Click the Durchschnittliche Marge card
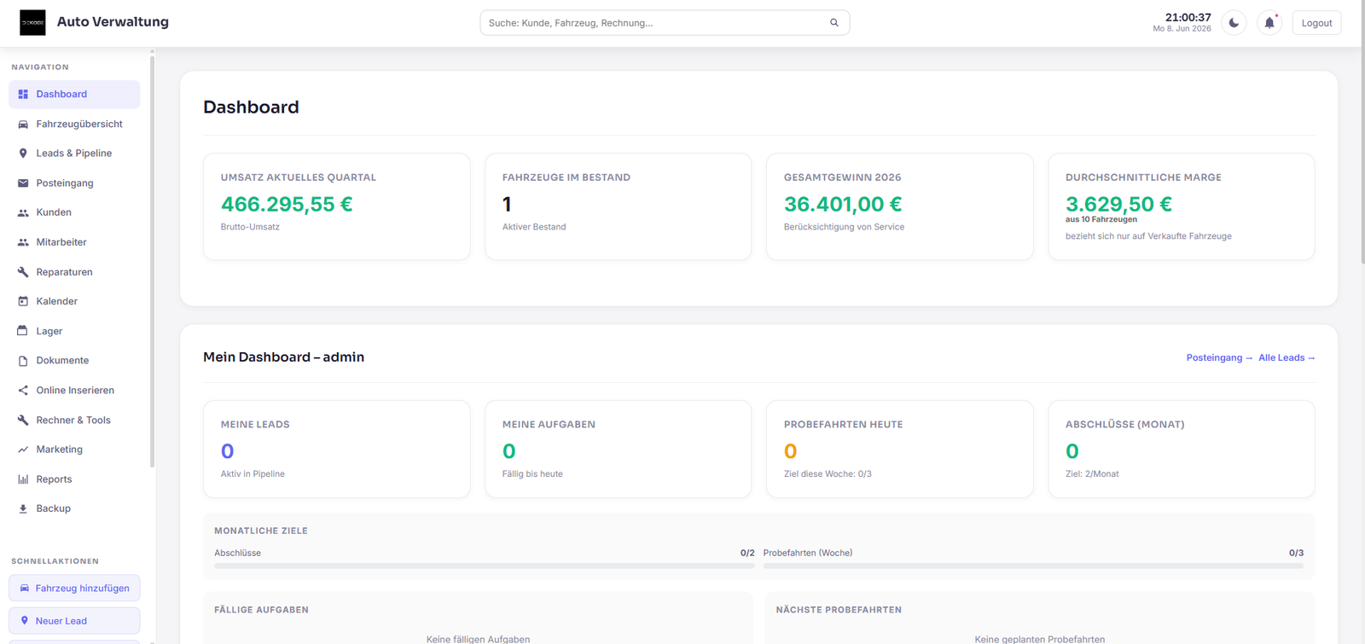The width and height of the screenshot is (1365, 644). coord(1181,206)
